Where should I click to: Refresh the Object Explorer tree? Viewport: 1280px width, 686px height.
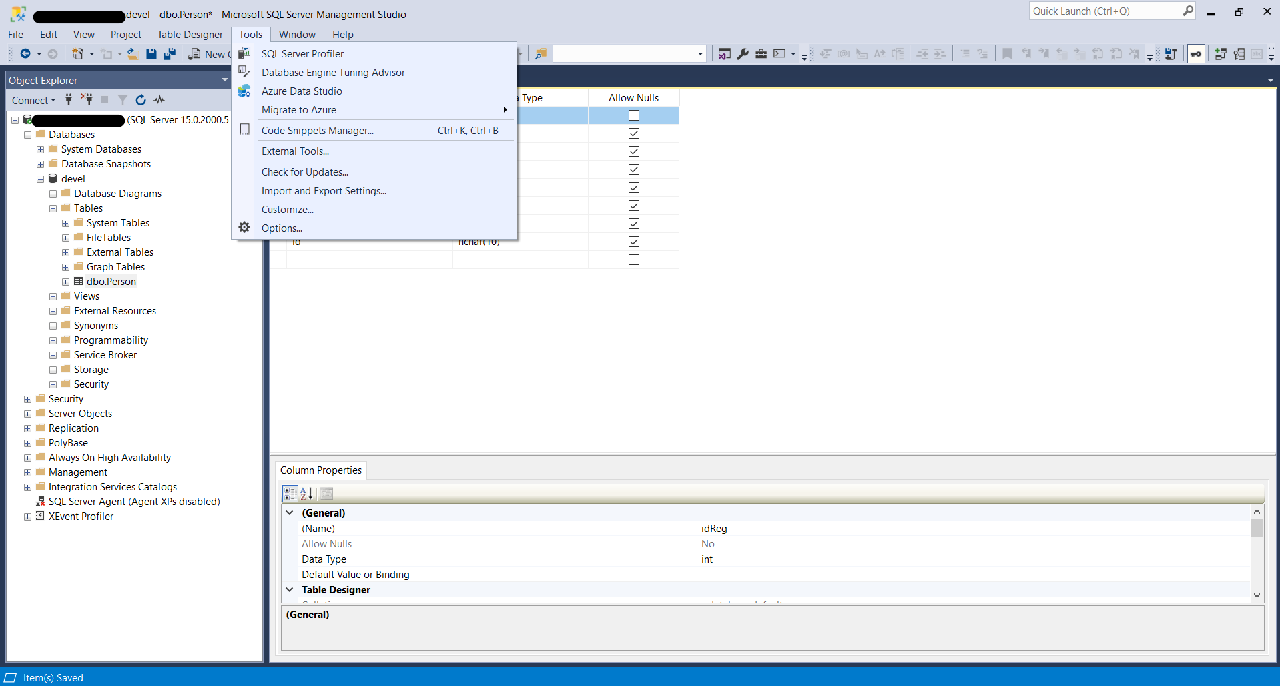click(x=141, y=100)
